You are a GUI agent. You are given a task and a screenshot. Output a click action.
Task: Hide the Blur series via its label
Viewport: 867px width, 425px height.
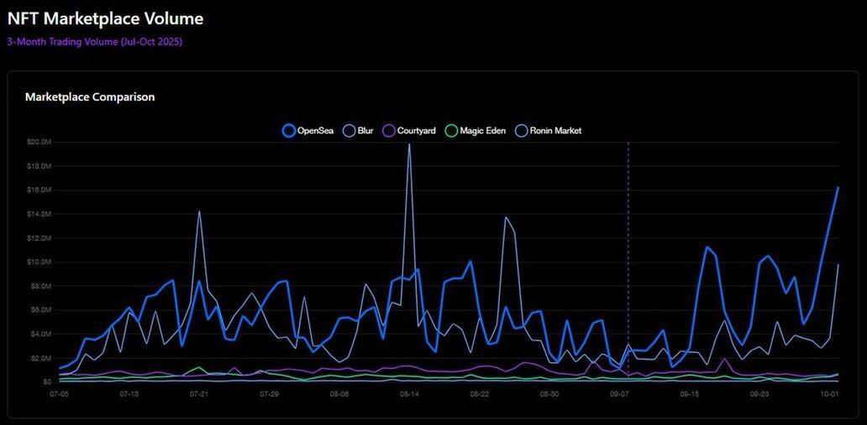pos(365,131)
